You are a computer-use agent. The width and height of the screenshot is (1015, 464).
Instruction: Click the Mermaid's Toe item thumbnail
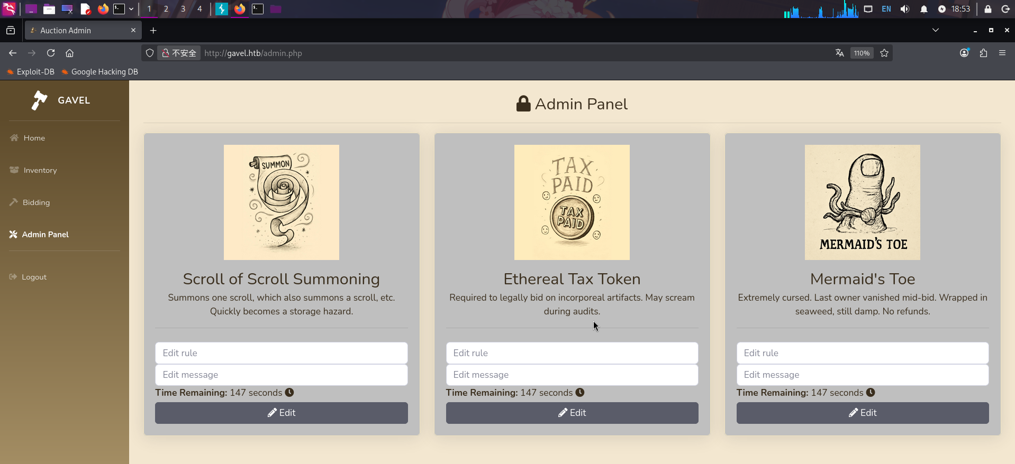click(862, 202)
